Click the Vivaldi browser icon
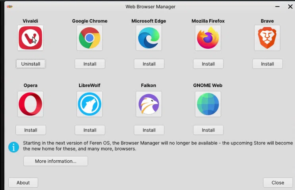Screen dimensions: 295x190 [x=30, y=38]
